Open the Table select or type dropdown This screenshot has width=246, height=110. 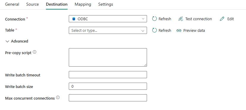click(x=108, y=30)
